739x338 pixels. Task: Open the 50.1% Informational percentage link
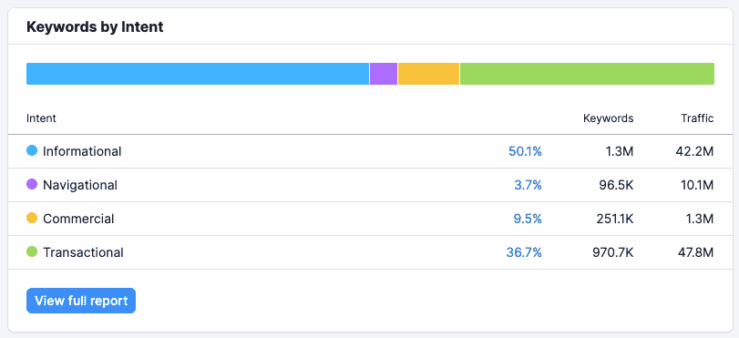(525, 151)
